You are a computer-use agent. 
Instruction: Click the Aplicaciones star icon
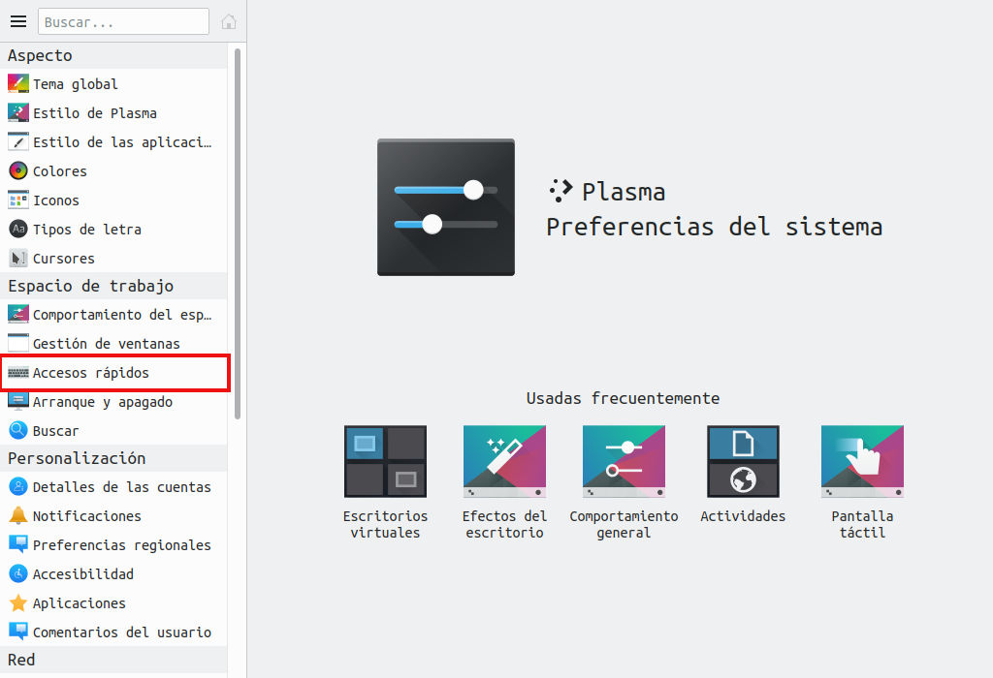18,602
